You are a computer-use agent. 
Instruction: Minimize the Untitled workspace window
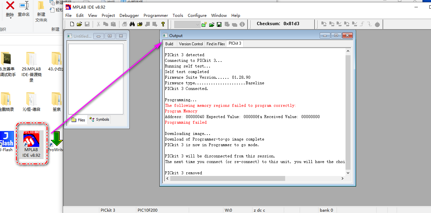99,36
